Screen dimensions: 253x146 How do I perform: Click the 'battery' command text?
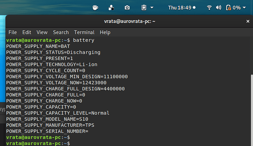pyautogui.click(x=84, y=40)
